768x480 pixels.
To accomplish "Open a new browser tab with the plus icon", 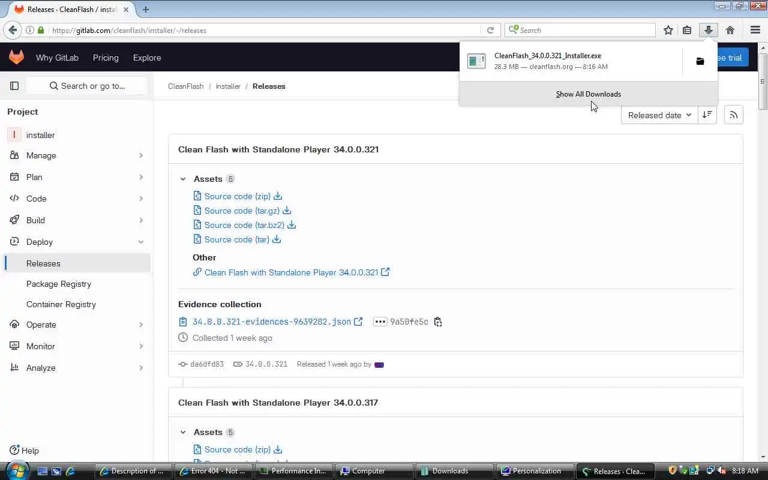I will point(146,9).
